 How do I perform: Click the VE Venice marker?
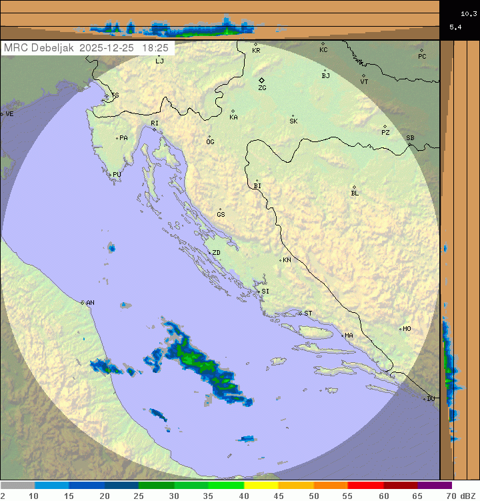point(2,114)
